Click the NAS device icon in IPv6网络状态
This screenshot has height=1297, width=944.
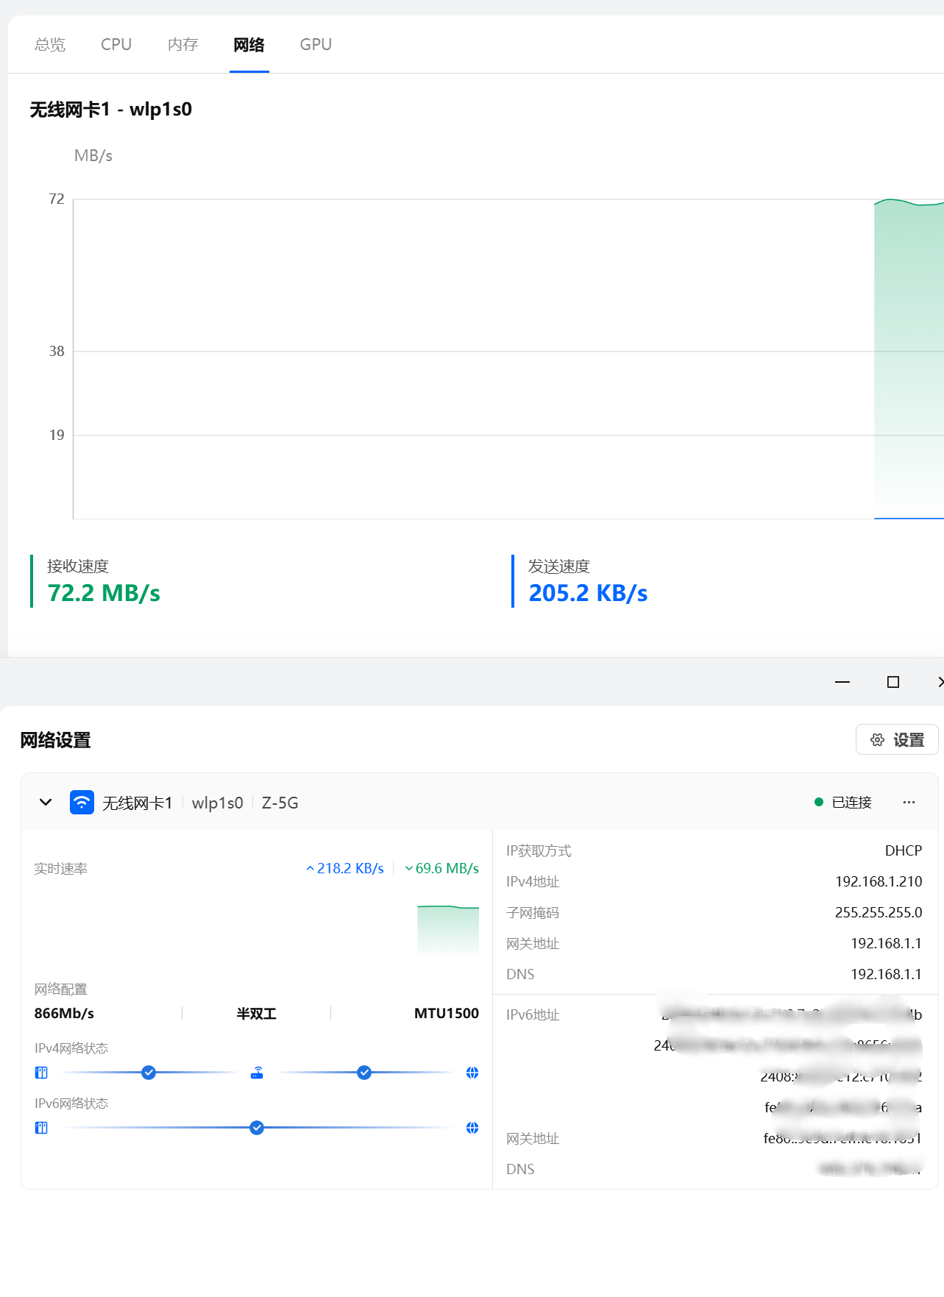(x=41, y=1128)
